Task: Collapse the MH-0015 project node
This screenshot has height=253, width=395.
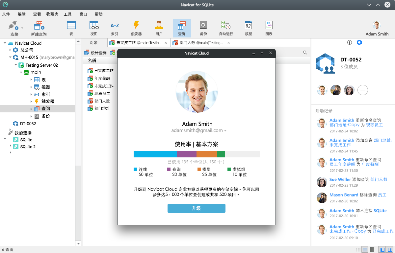Action: coord(10,57)
